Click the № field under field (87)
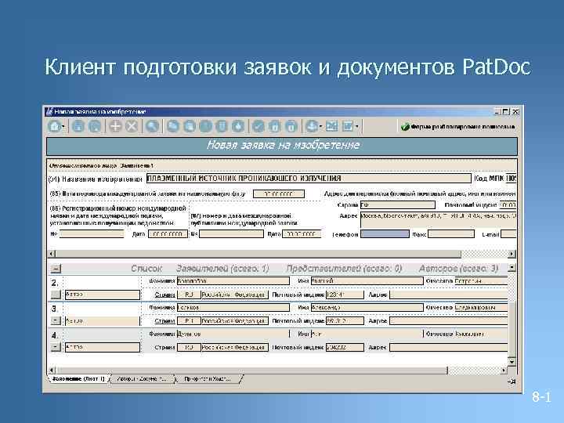 tap(232, 234)
